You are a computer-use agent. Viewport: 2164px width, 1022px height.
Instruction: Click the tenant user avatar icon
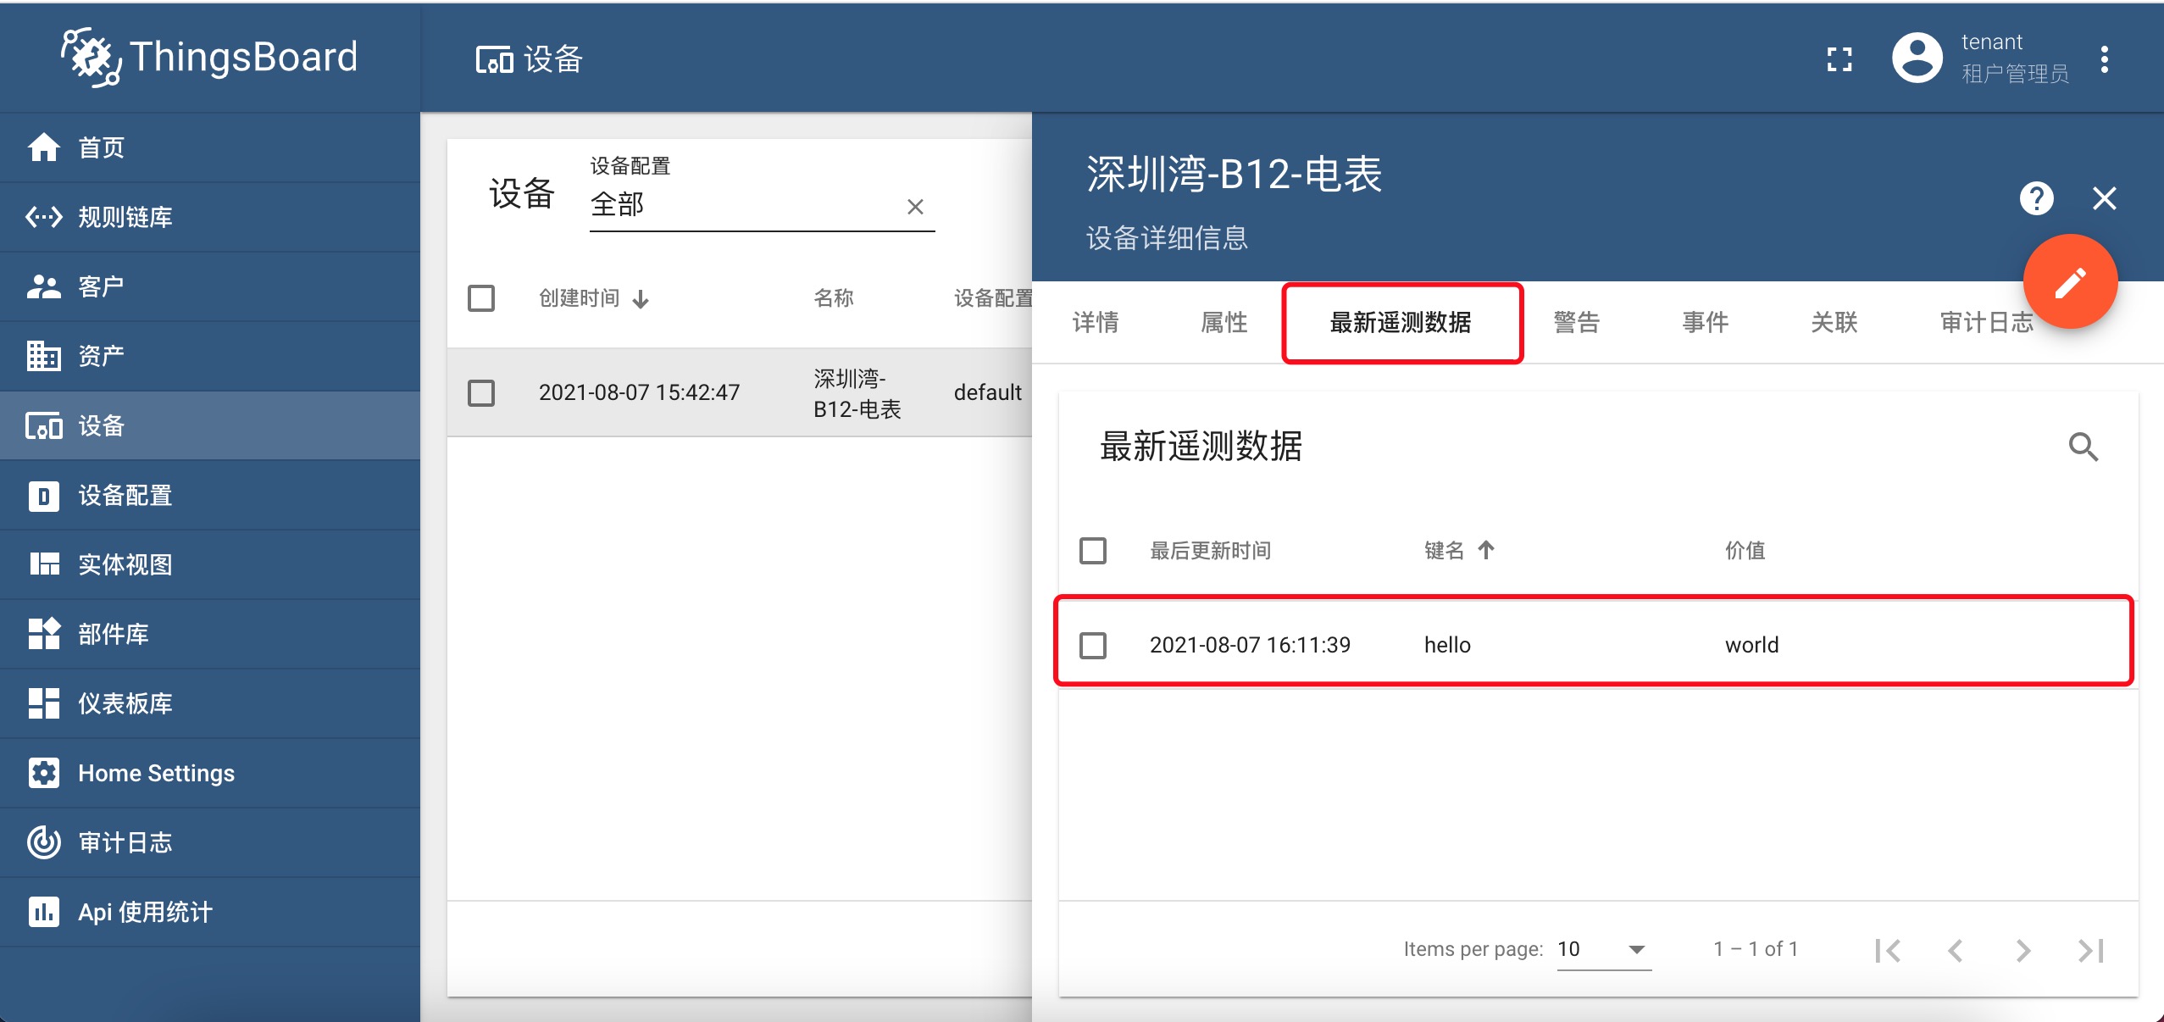pyautogui.click(x=1917, y=58)
